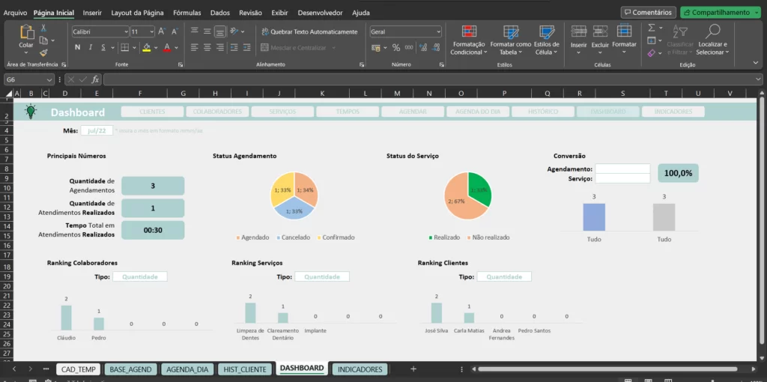This screenshot has height=382, width=767.
Task: Click the formula bar input
Action: tap(433, 79)
